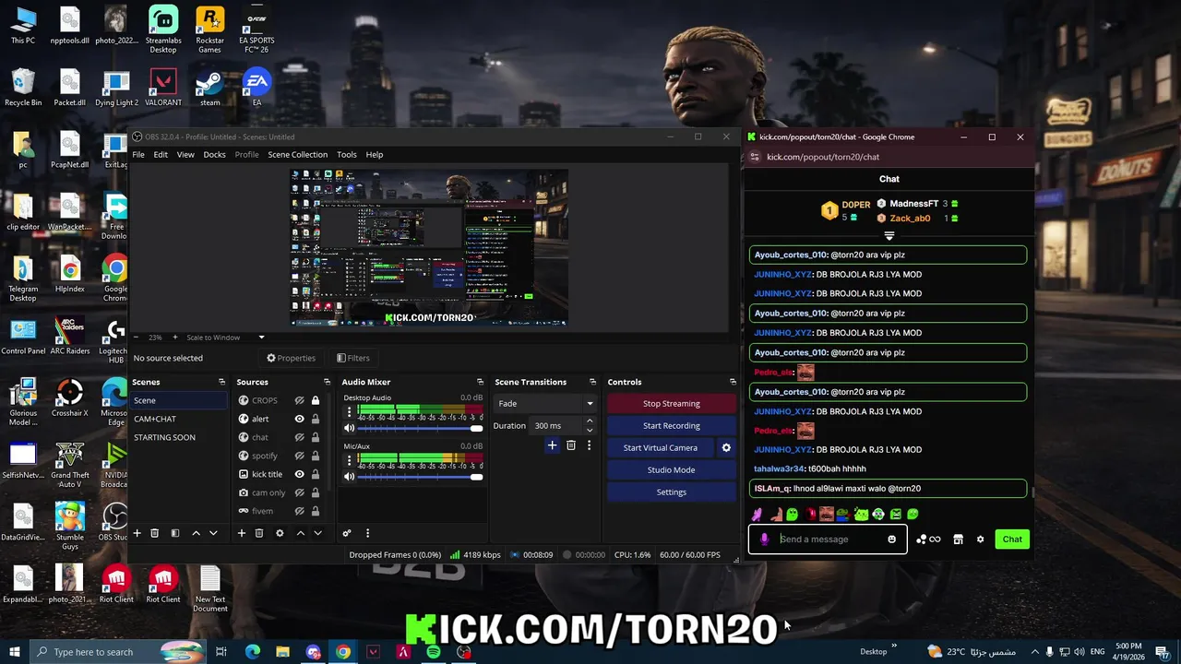Mute Desktop Audio speaker icon
1181x664 pixels.
pyautogui.click(x=350, y=428)
